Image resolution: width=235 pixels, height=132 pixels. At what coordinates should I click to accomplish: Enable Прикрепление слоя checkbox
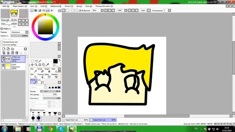click(x=2, y=42)
